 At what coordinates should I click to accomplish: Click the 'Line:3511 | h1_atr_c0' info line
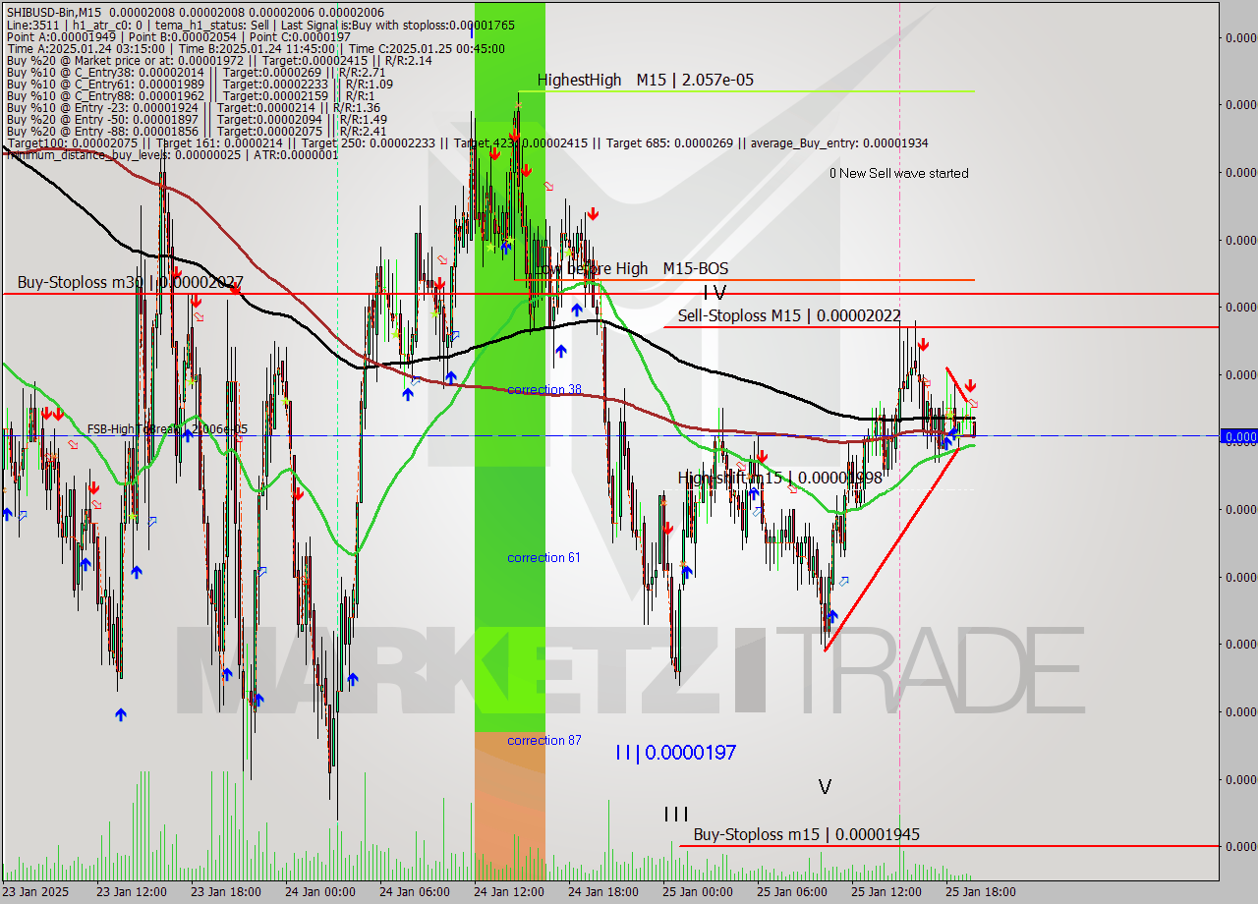pyautogui.click(x=260, y=25)
